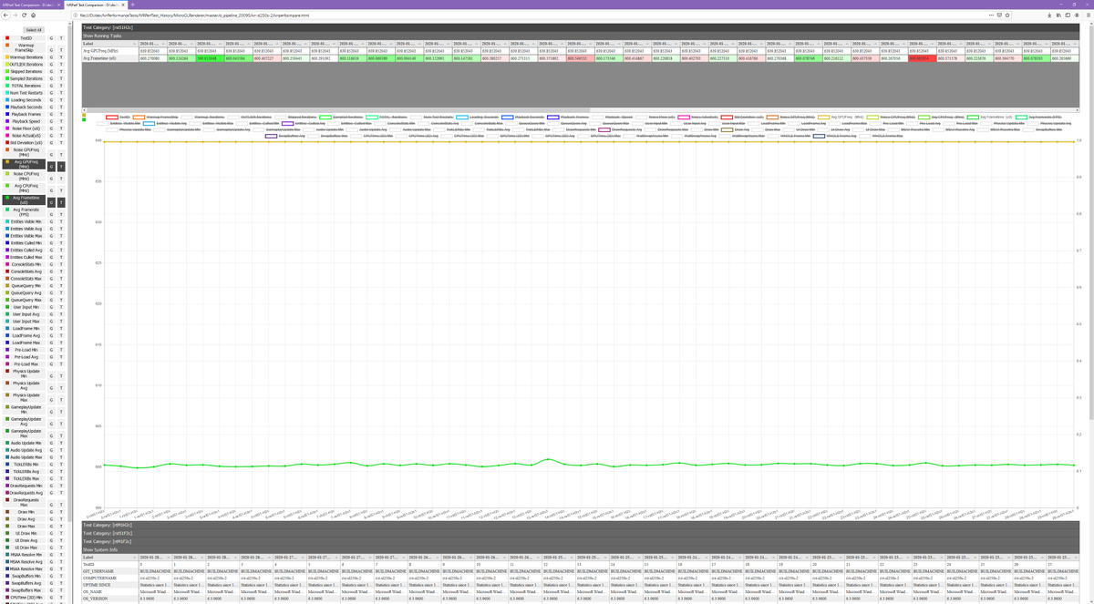Toggle TestID series in chart legend
Viewport: 1094px width, 604px height.
119,117
